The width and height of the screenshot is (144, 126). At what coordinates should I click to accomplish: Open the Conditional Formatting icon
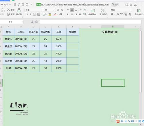pyautogui.click(x=139, y=10)
